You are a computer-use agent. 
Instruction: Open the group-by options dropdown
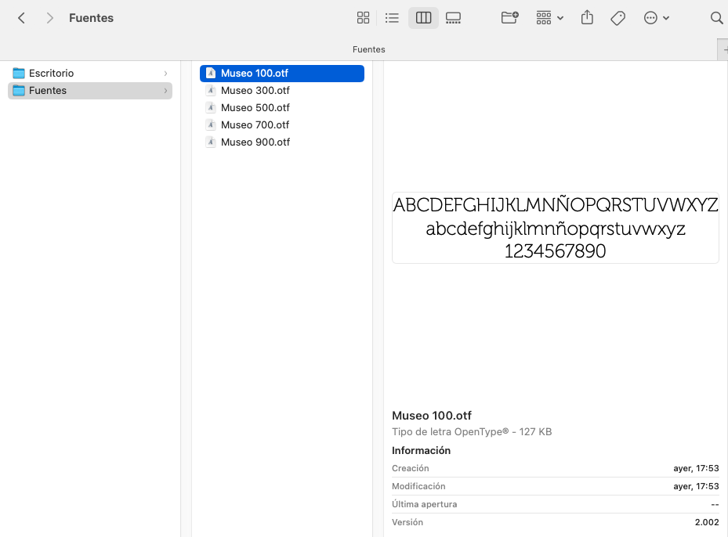click(549, 18)
